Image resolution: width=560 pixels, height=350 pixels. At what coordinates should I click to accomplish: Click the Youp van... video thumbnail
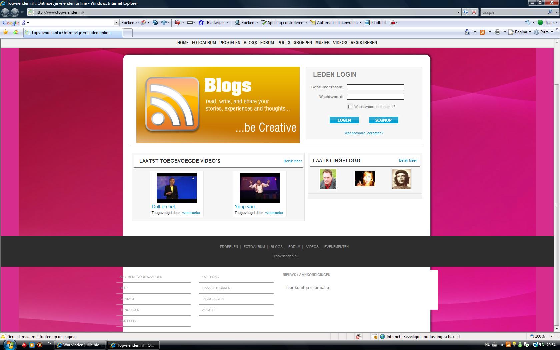[259, 188]
